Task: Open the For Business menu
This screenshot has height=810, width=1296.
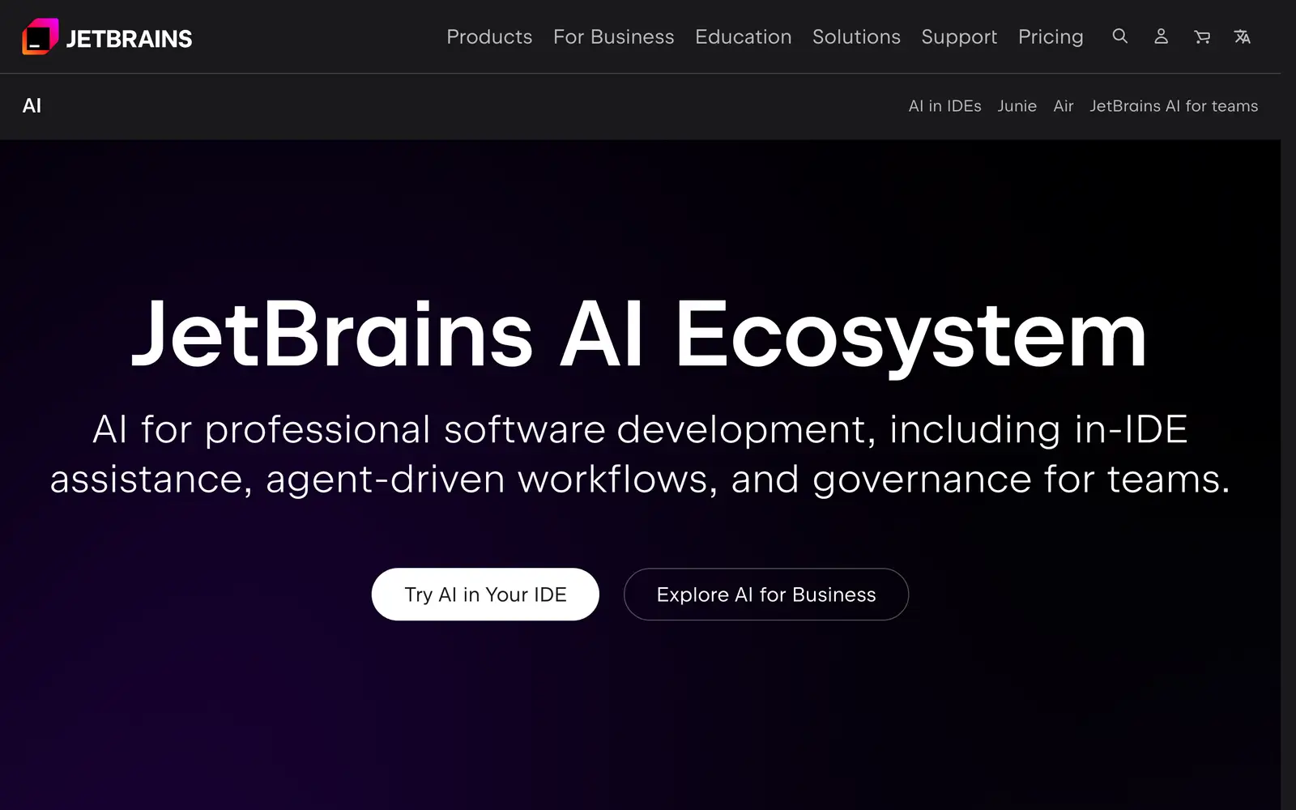Action: tap(613, 37)
